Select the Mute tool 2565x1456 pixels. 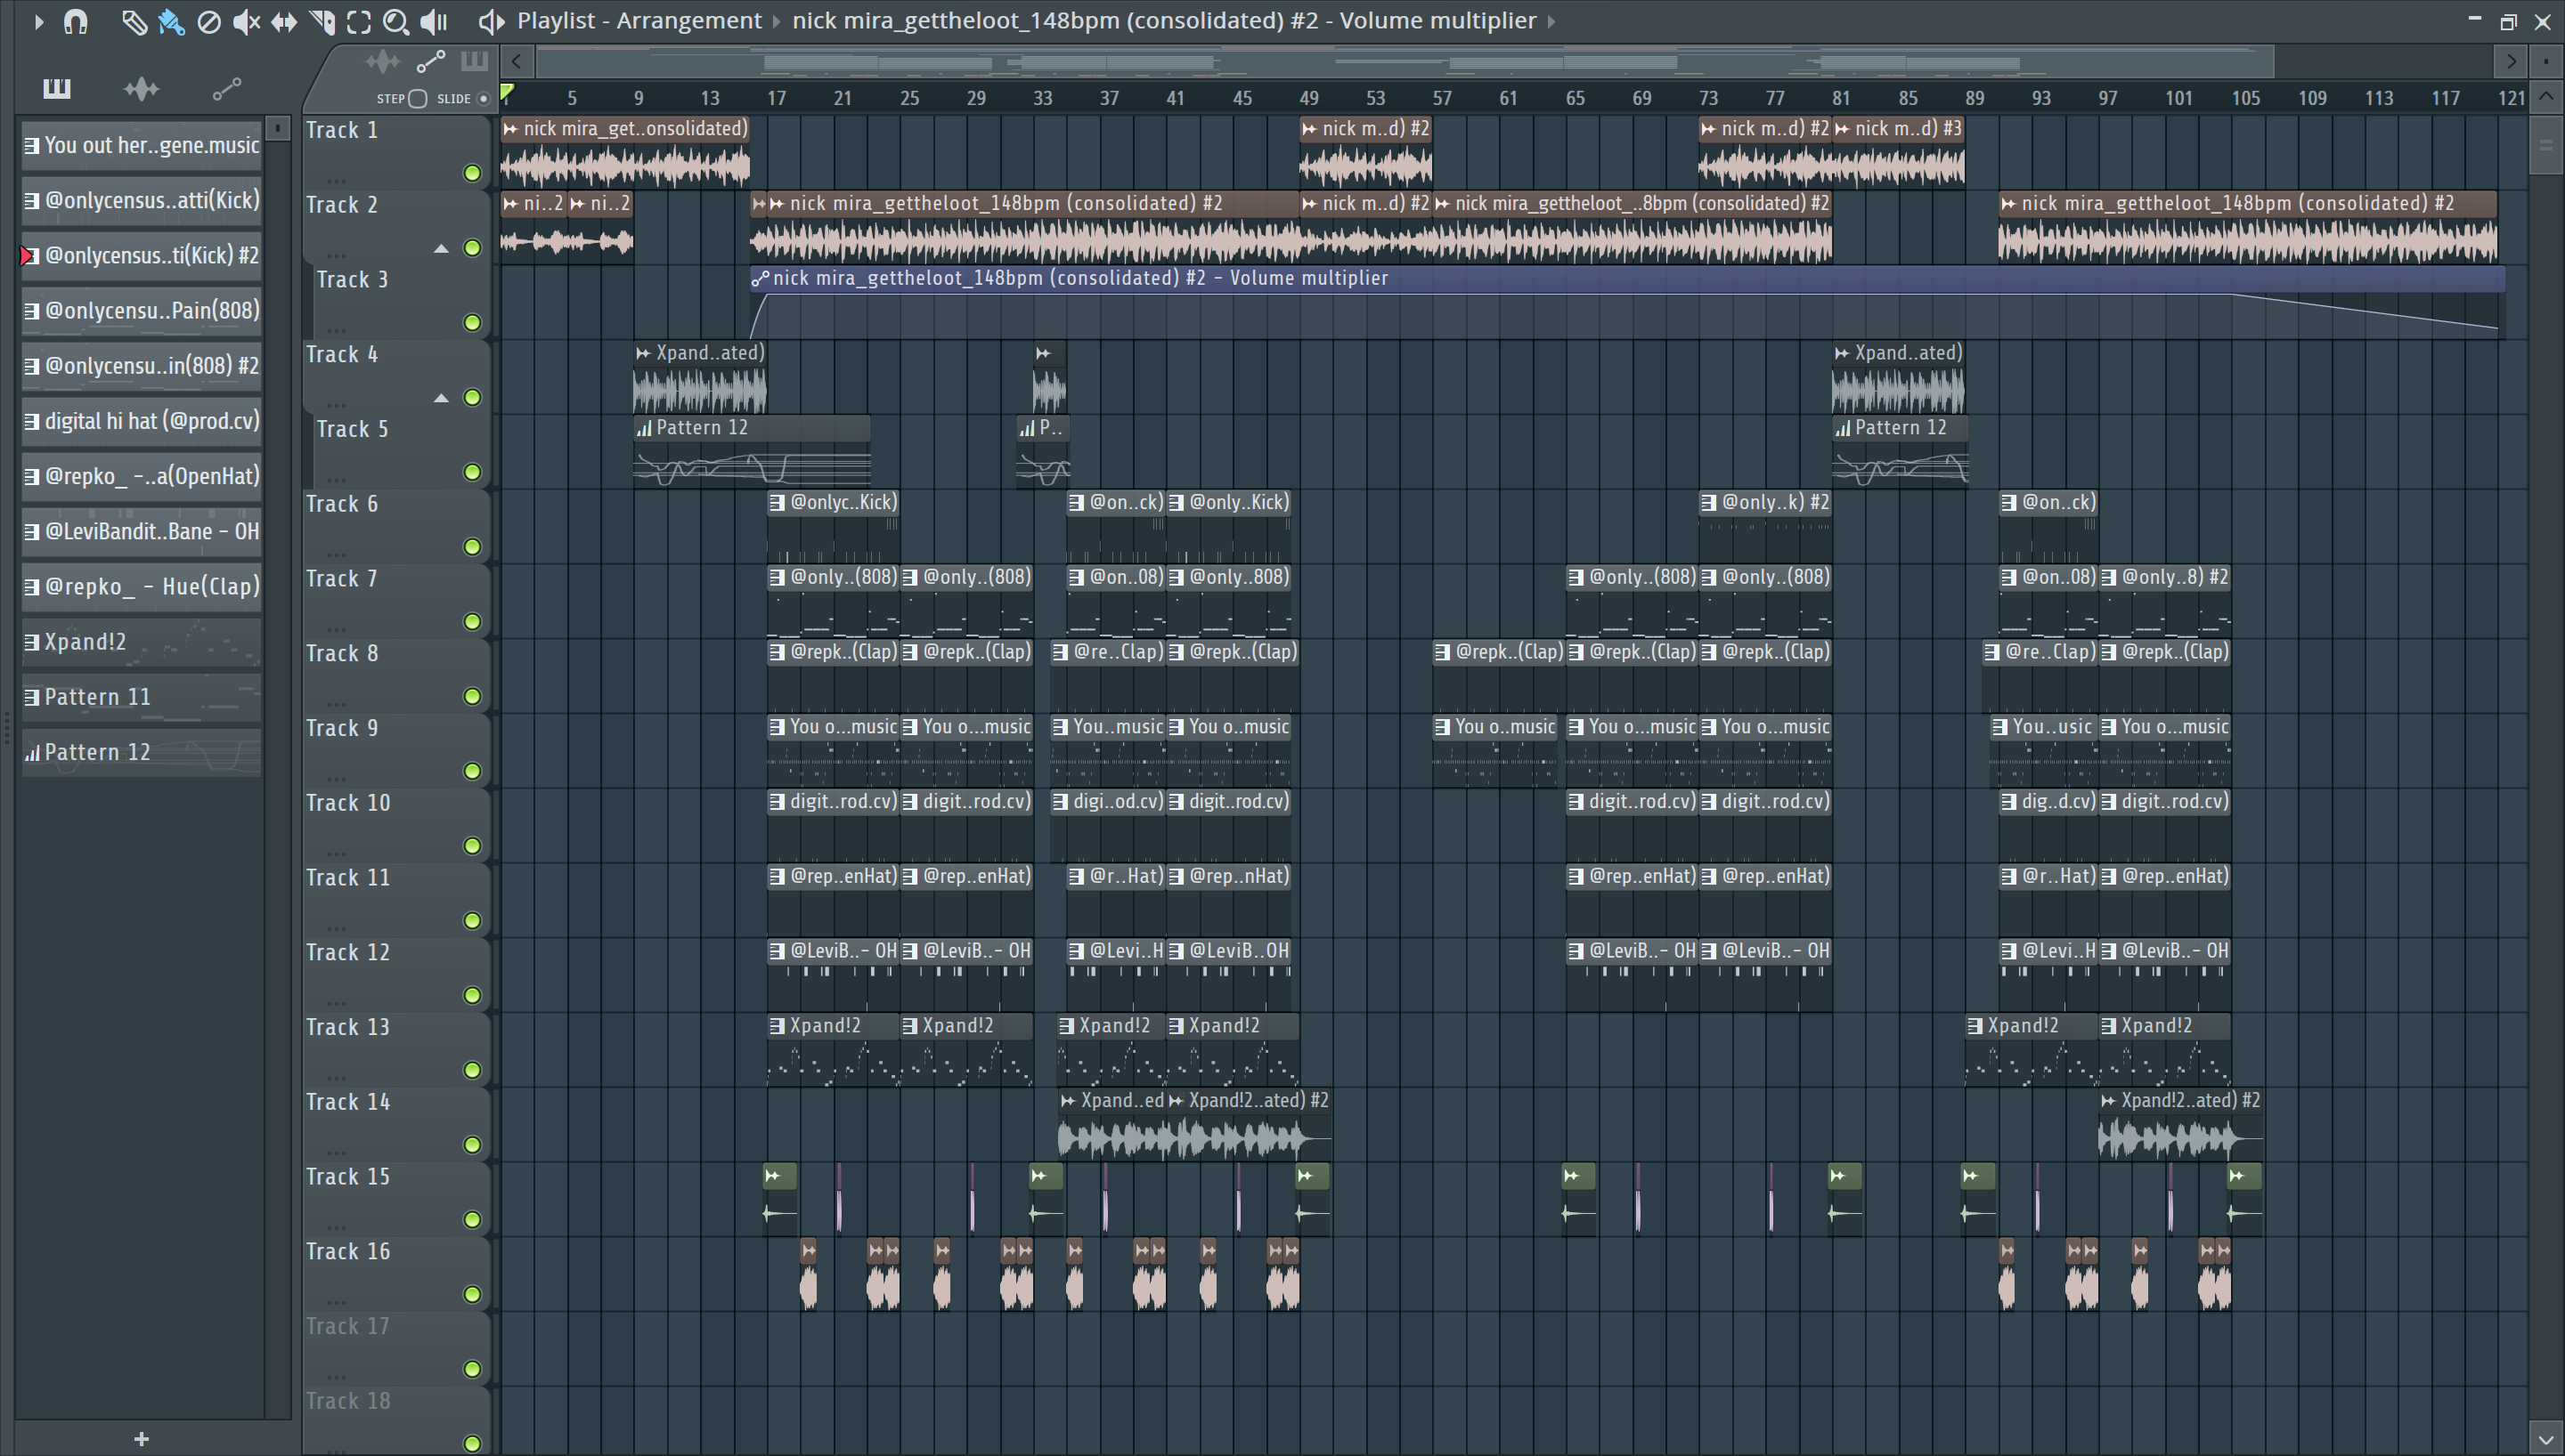(x=246, y=21)
